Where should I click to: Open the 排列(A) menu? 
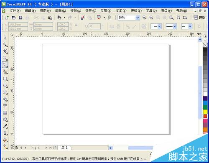(x=76, y=10)
